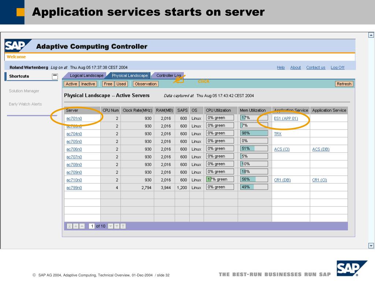375x281 pixels.
Task: Click the RAM(MB) column header
Action: click(x=164, y=110)
